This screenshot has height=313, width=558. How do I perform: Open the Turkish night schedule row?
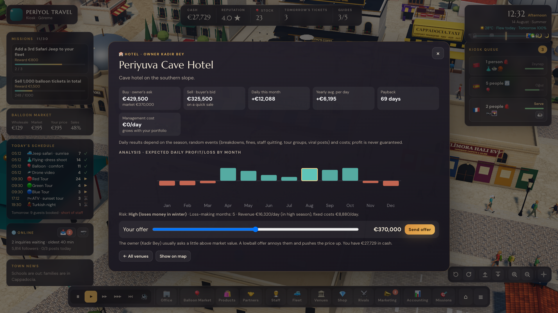point(49,205)
